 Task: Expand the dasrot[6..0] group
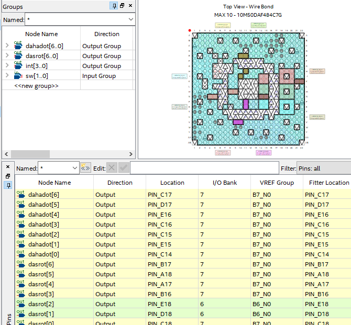coord(7,56)
